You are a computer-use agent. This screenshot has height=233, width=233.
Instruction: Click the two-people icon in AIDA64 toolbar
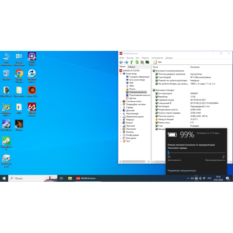tap(142, 62)
